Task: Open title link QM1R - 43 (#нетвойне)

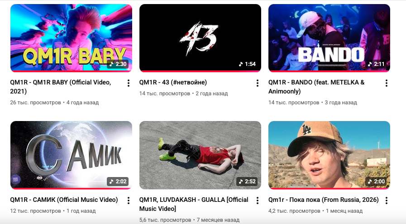Action: pos(173,82)
